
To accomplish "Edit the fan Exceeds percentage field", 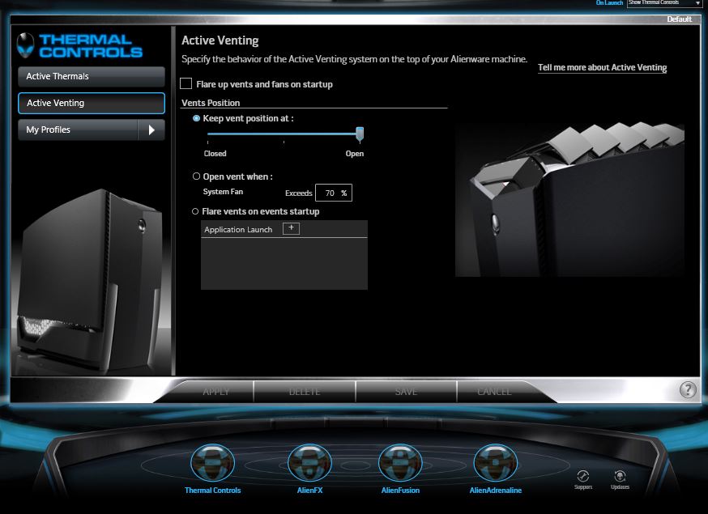I will point(333,193).
